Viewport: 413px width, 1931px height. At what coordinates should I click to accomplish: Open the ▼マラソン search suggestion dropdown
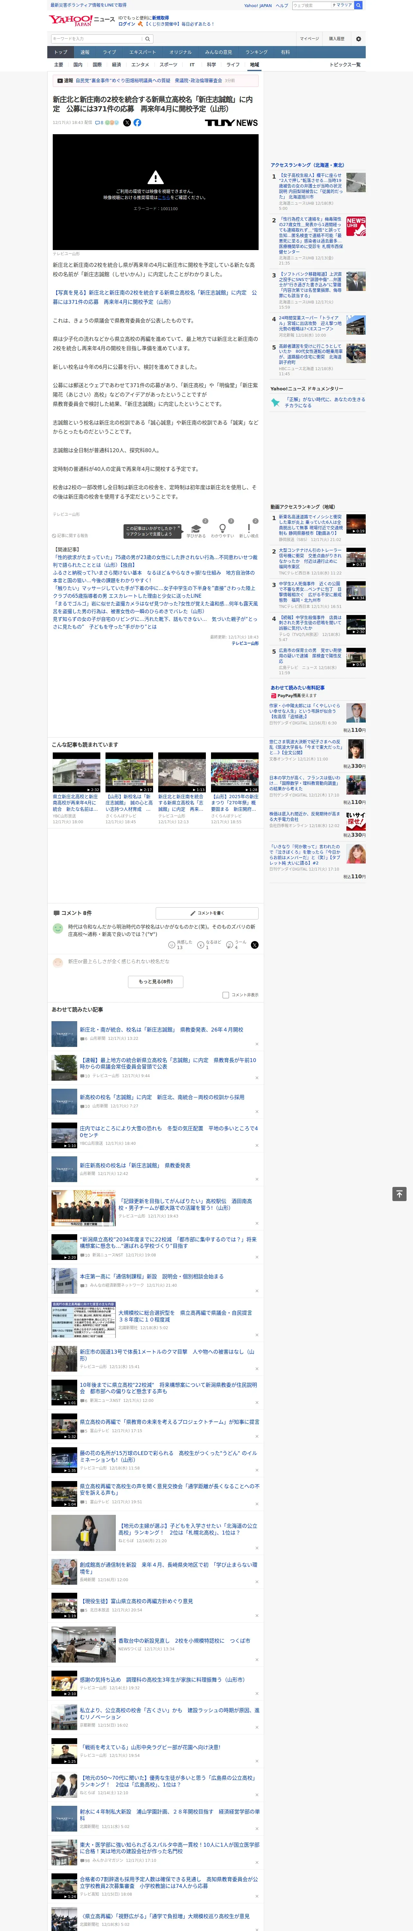point(342,5)
